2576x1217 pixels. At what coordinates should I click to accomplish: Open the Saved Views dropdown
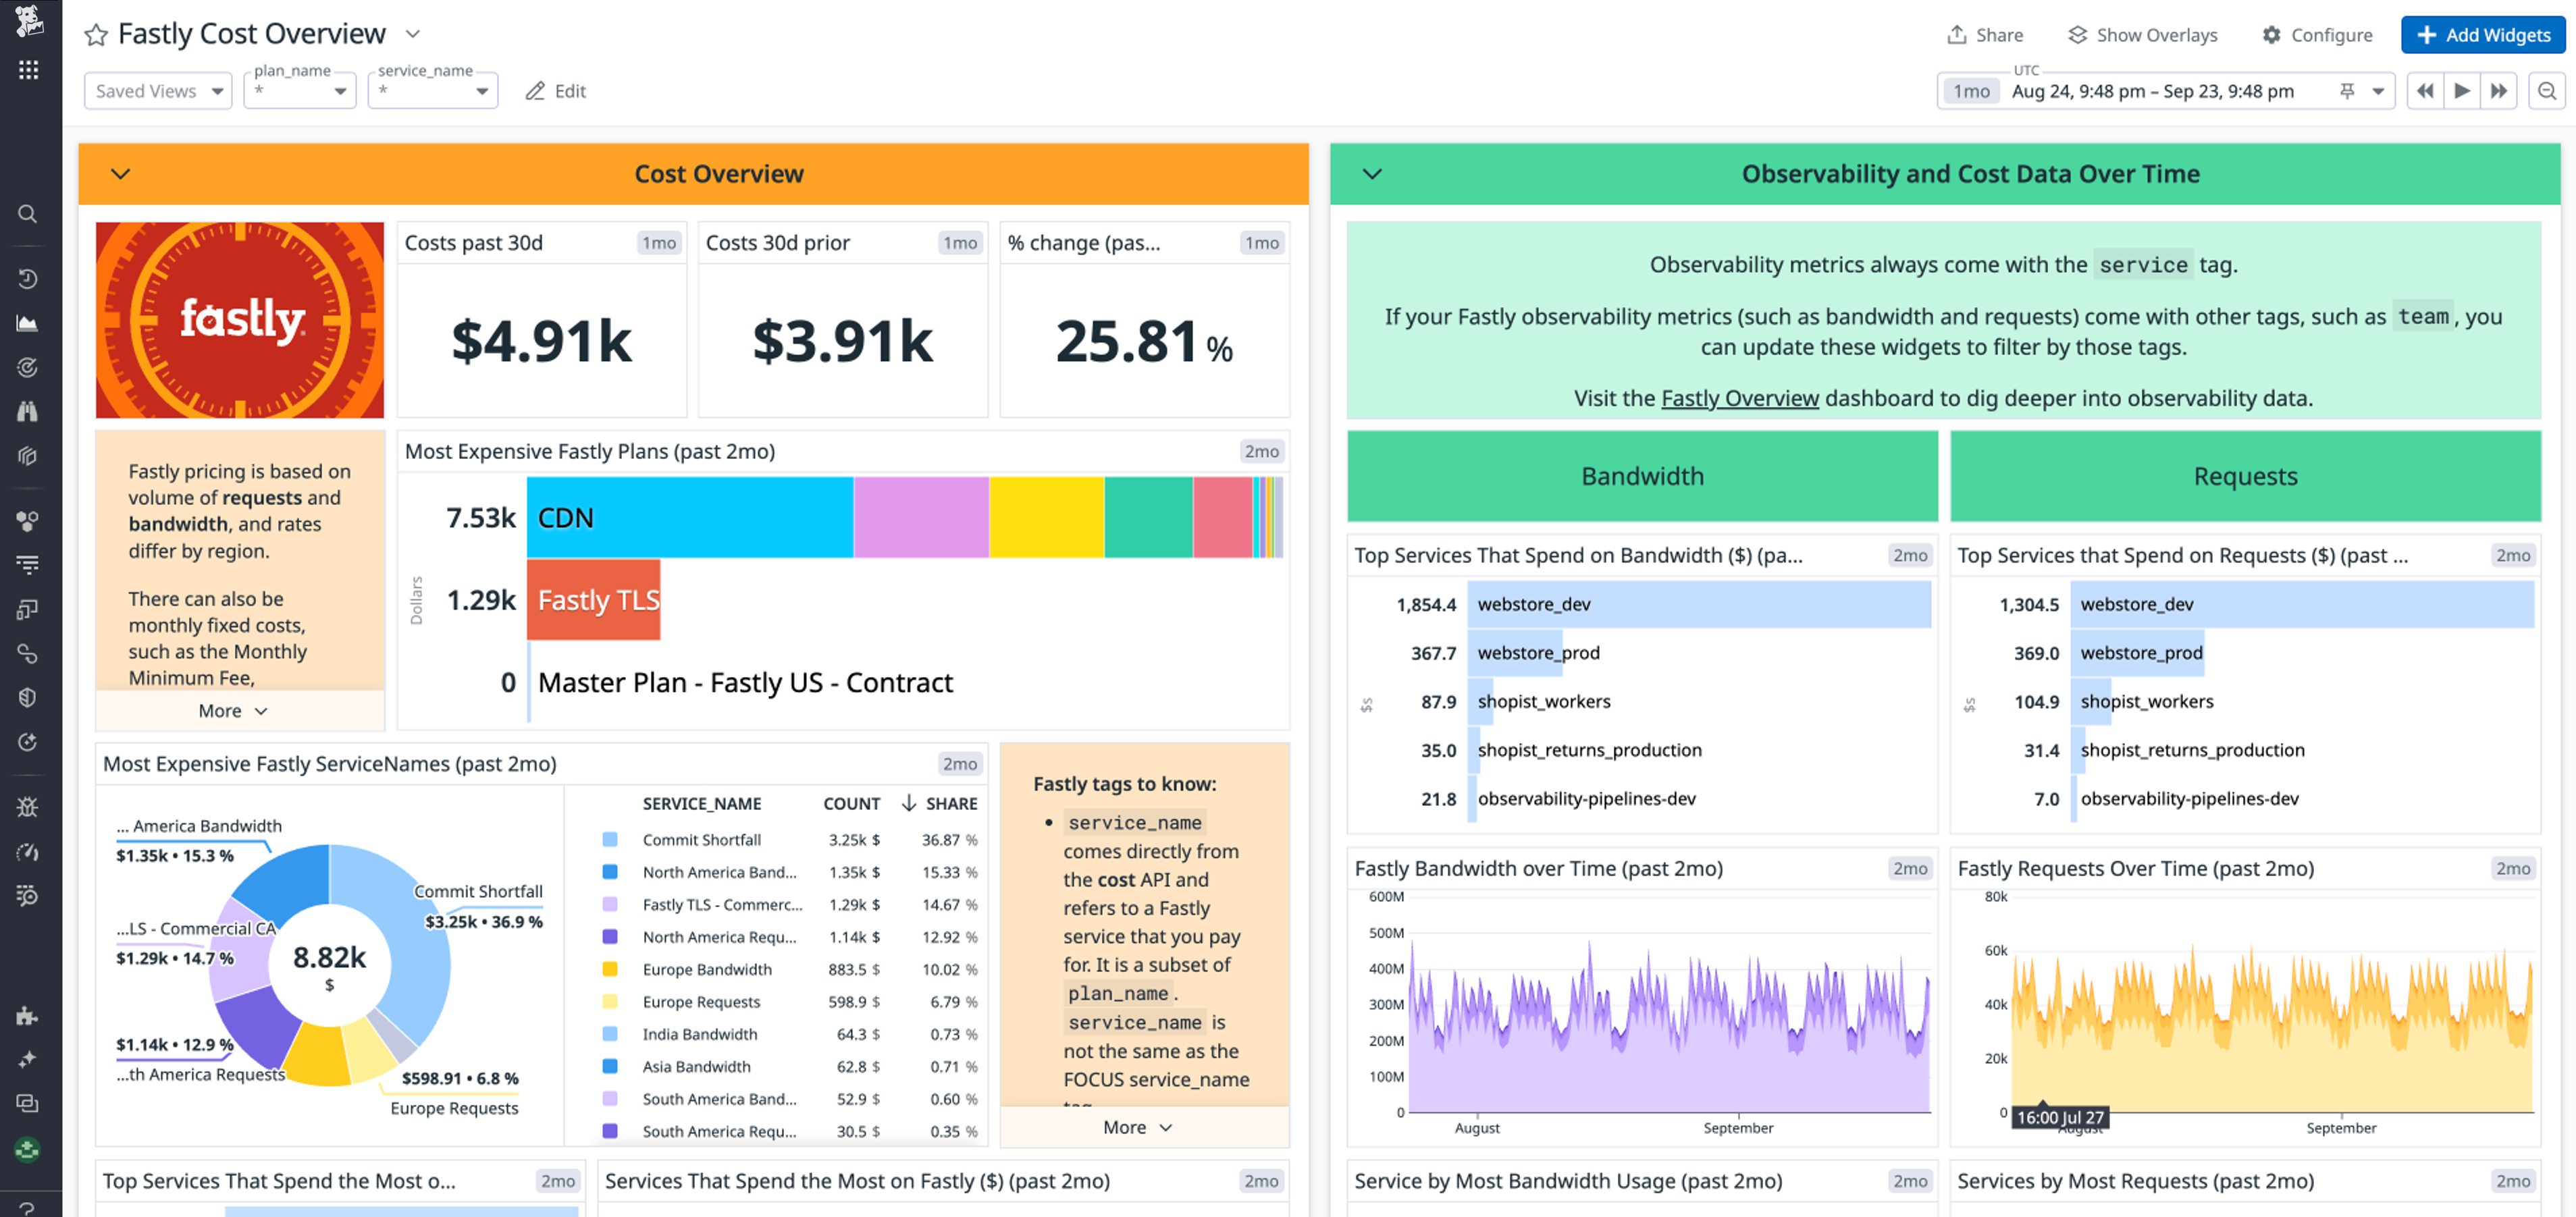point(158,90)
